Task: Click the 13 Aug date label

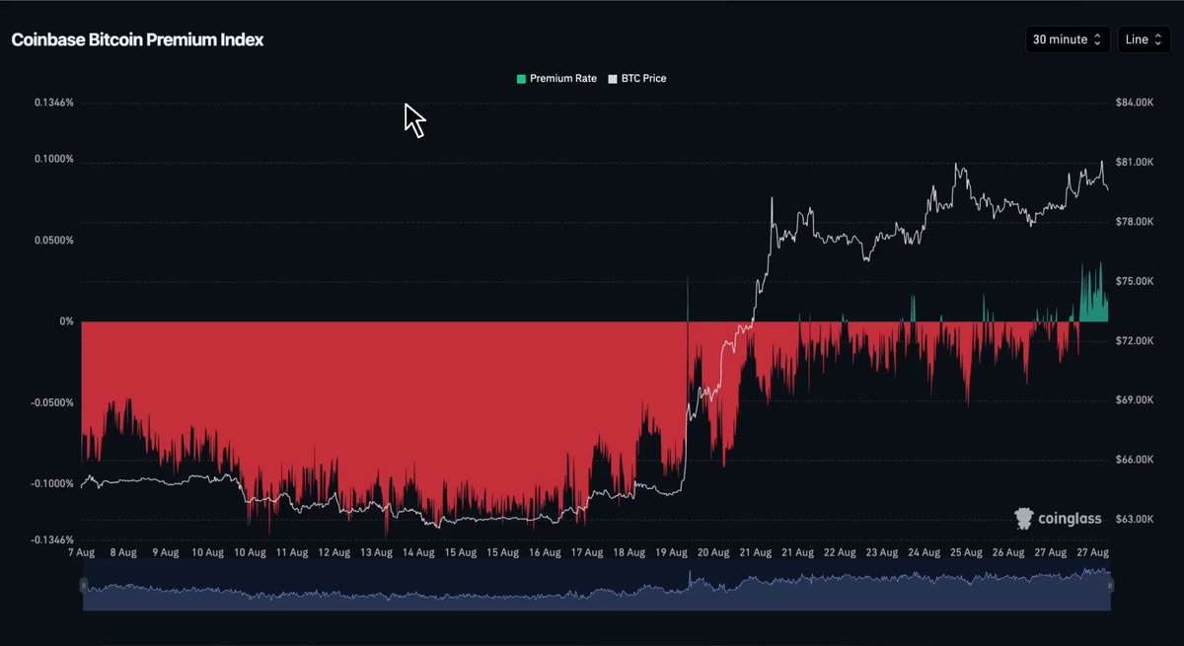Action: point(376,553)
